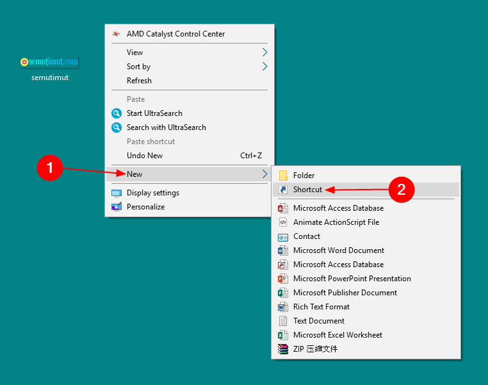Create a new Rich Text Format file
The image size is (488, 385).
click(x=366, y=307)
